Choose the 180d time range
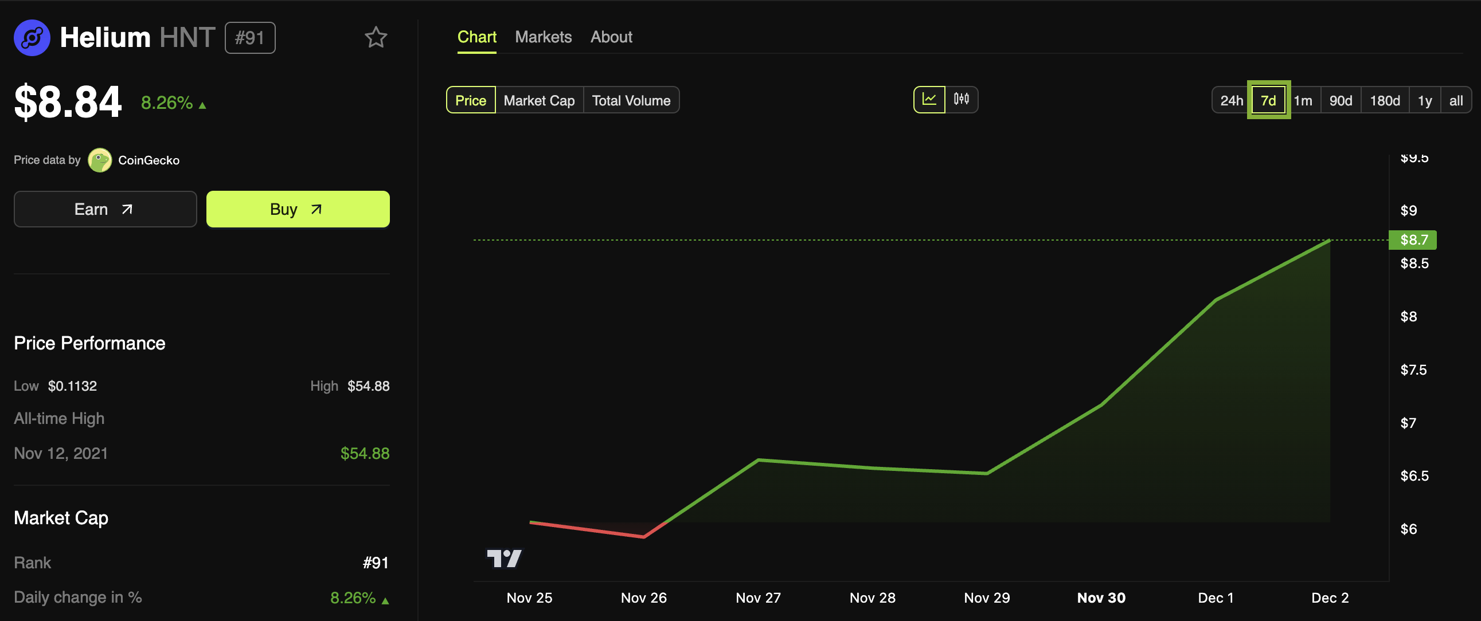 tap(1385, 100)
